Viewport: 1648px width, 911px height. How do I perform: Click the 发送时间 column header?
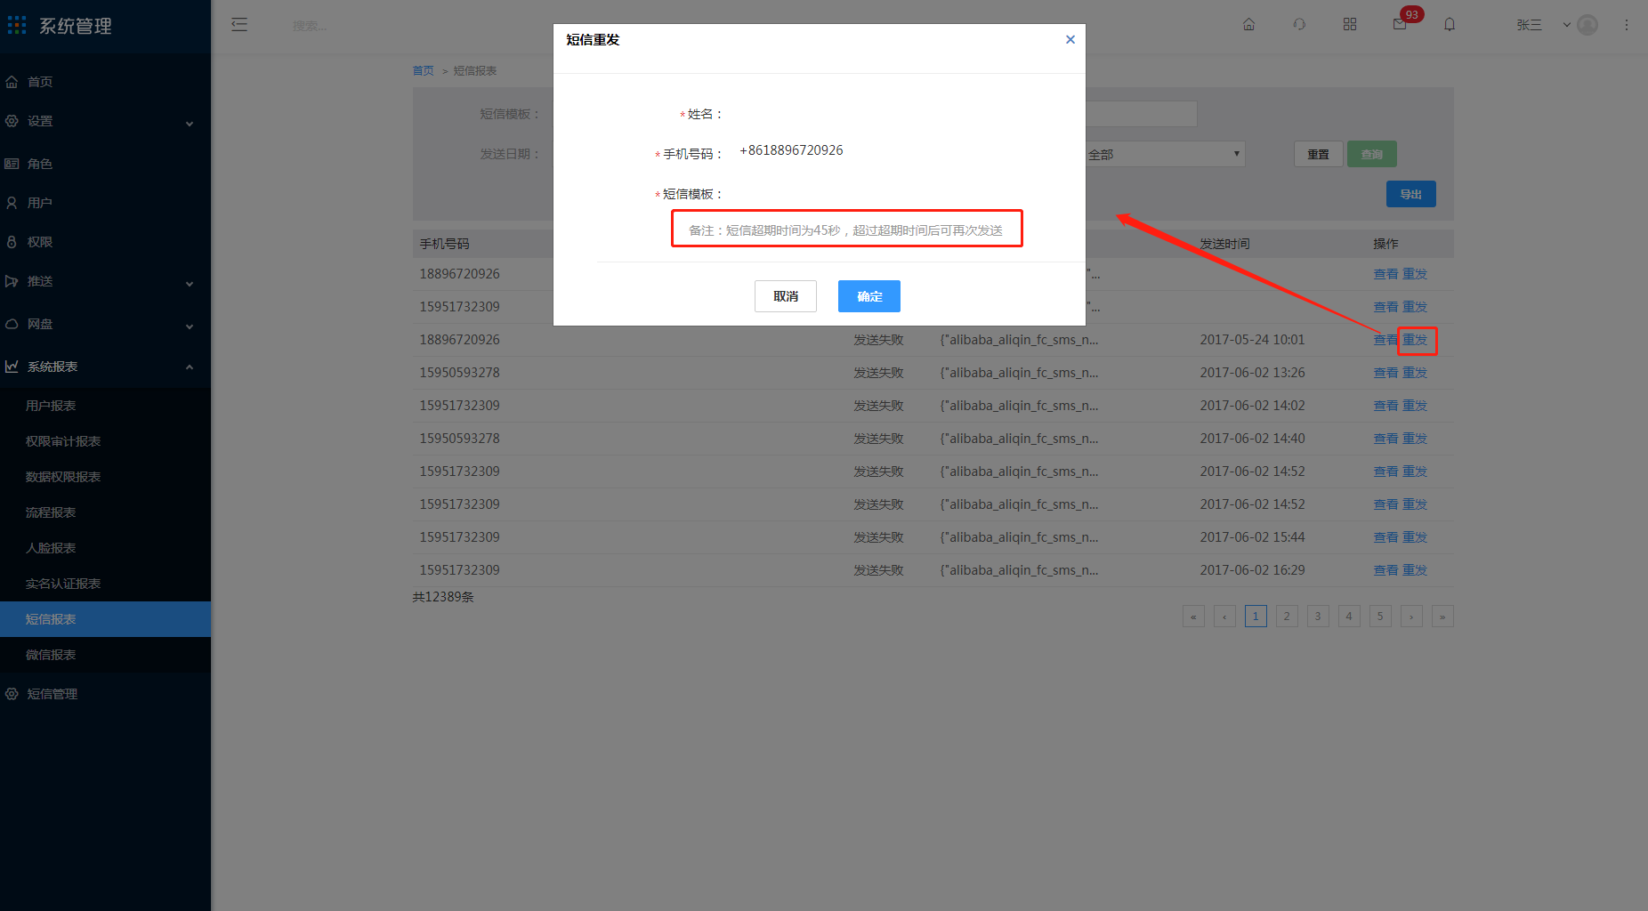pyautogui.click(x=1224, y=244)
